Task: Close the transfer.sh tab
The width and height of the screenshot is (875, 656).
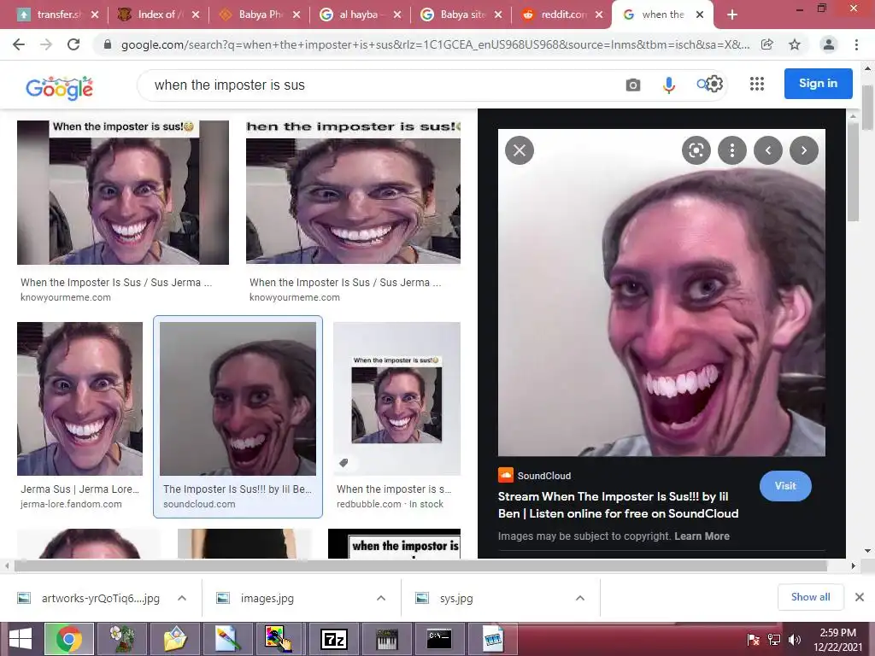Action: [x=95, y=15]
